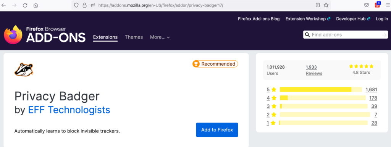Open the Privacy Badger toolbar extension icon
391x147 pixels.
click(x=378, y=5)
